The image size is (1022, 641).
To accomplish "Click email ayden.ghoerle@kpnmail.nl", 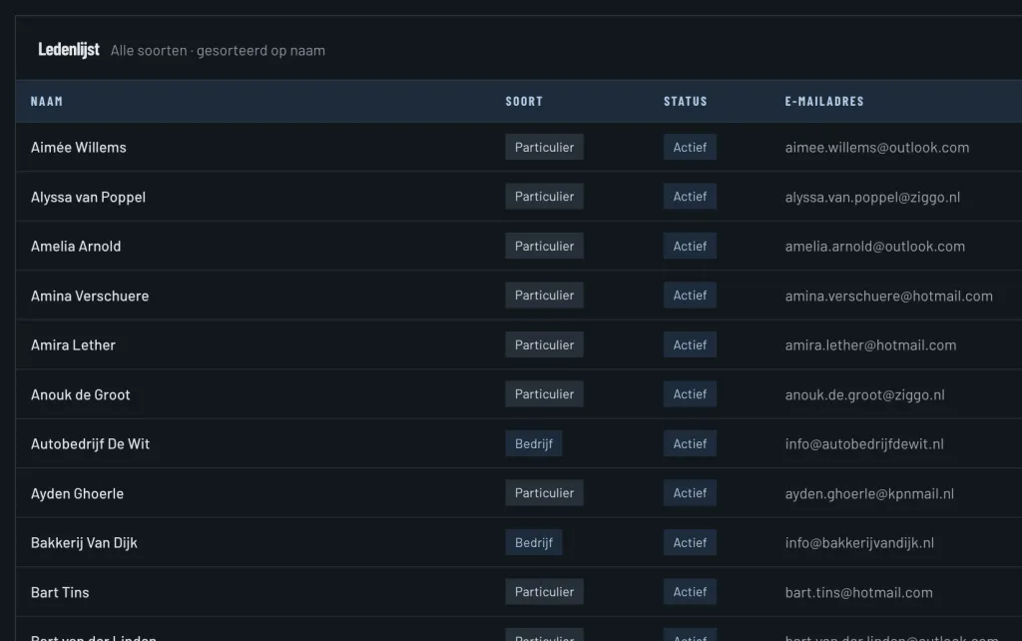I will tap(869, 493).
